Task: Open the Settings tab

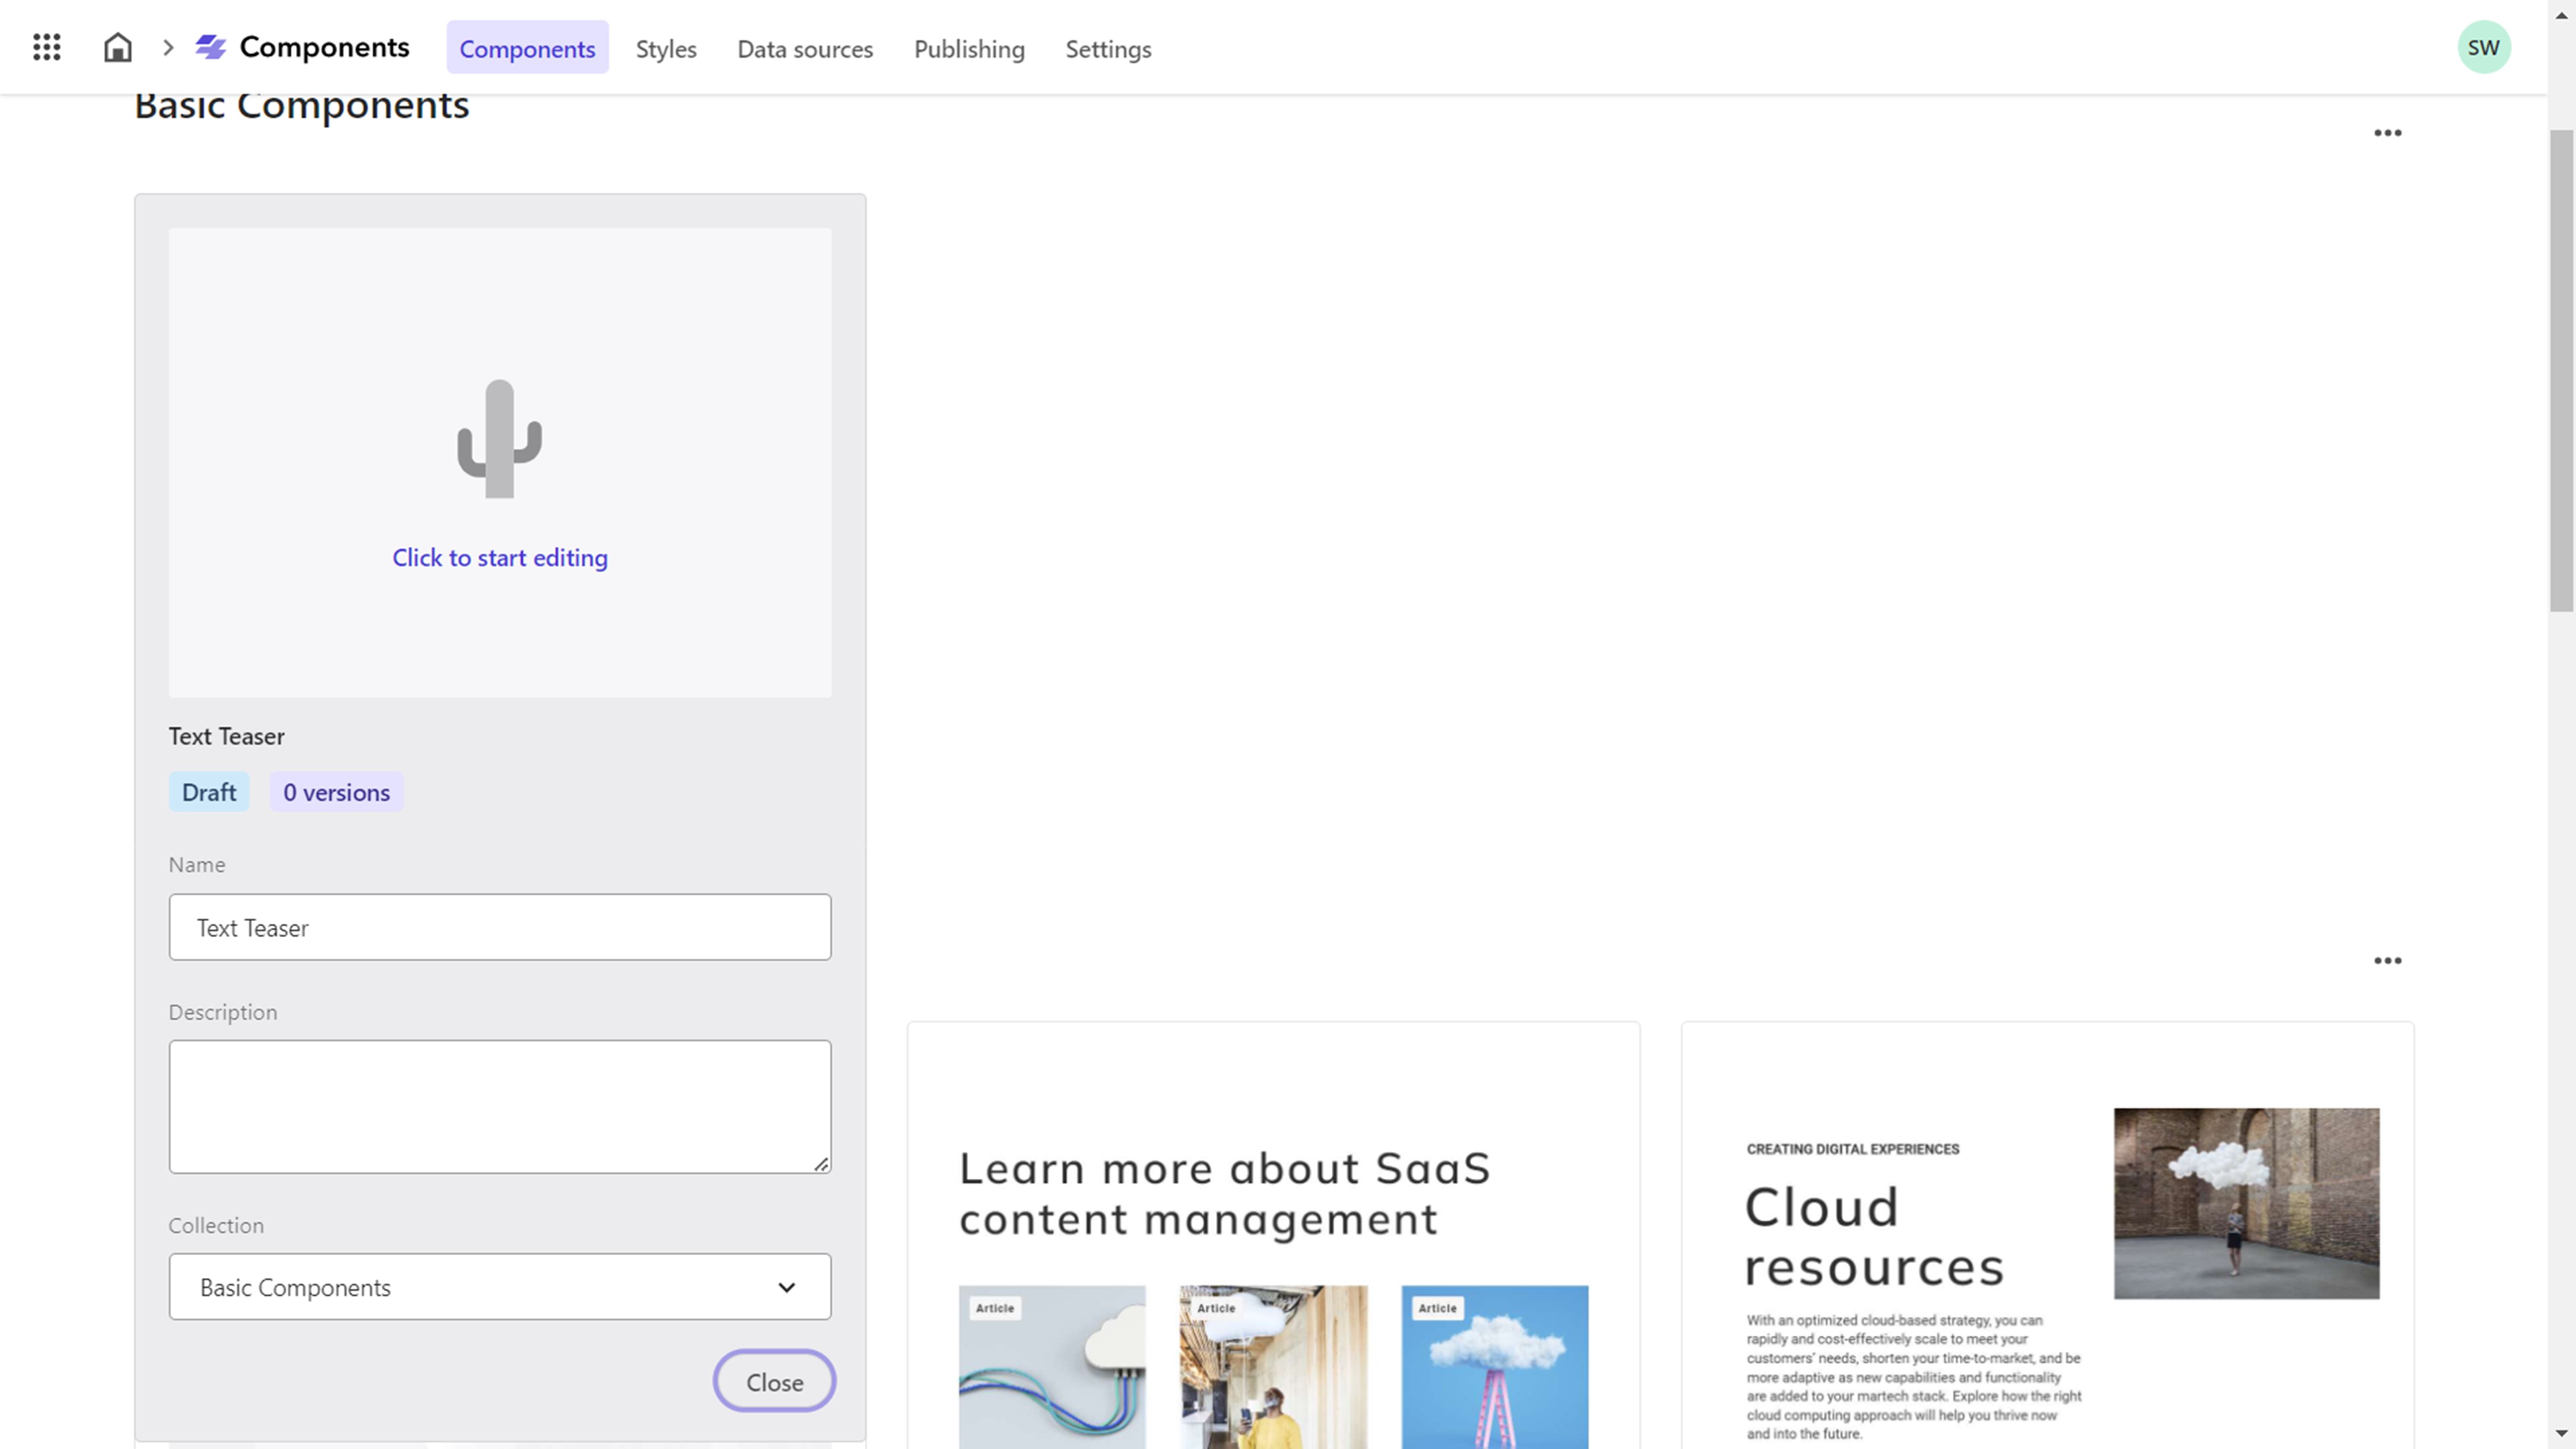Action: pos(1108,48)
